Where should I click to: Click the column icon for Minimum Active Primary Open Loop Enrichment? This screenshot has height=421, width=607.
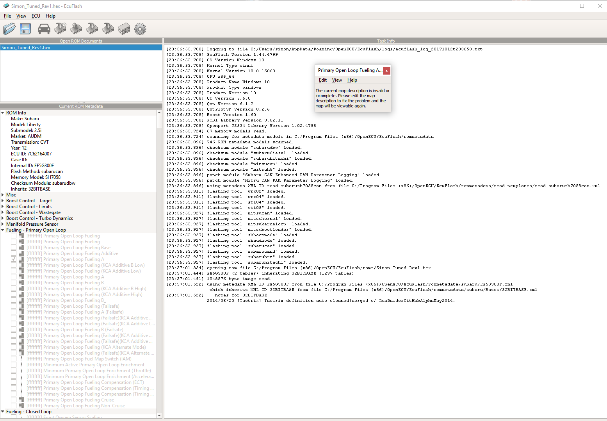pyautogui.click(x=21, y=365)
